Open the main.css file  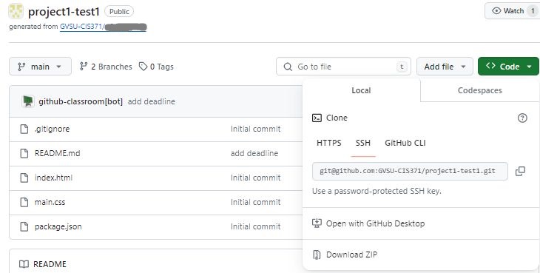coord(50,203)
